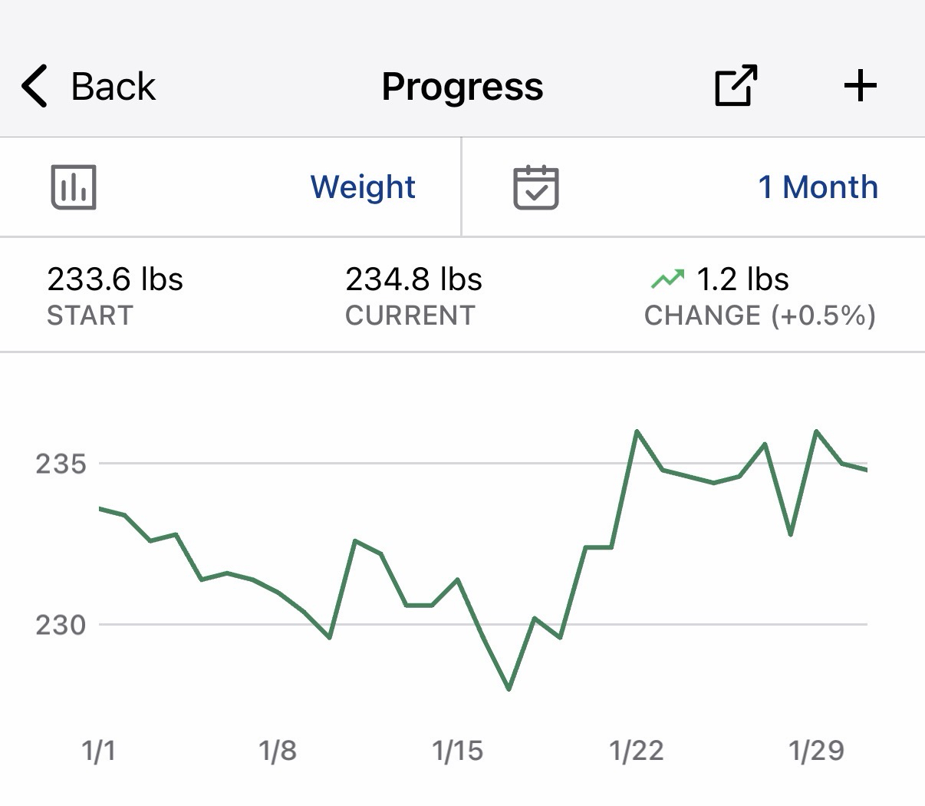925x806 pixels.
Task: Open the 1 Month time range selector
Action: point(818,187)
